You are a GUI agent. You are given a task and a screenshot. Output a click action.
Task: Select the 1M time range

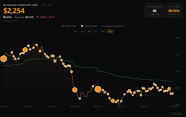[75, 31]
